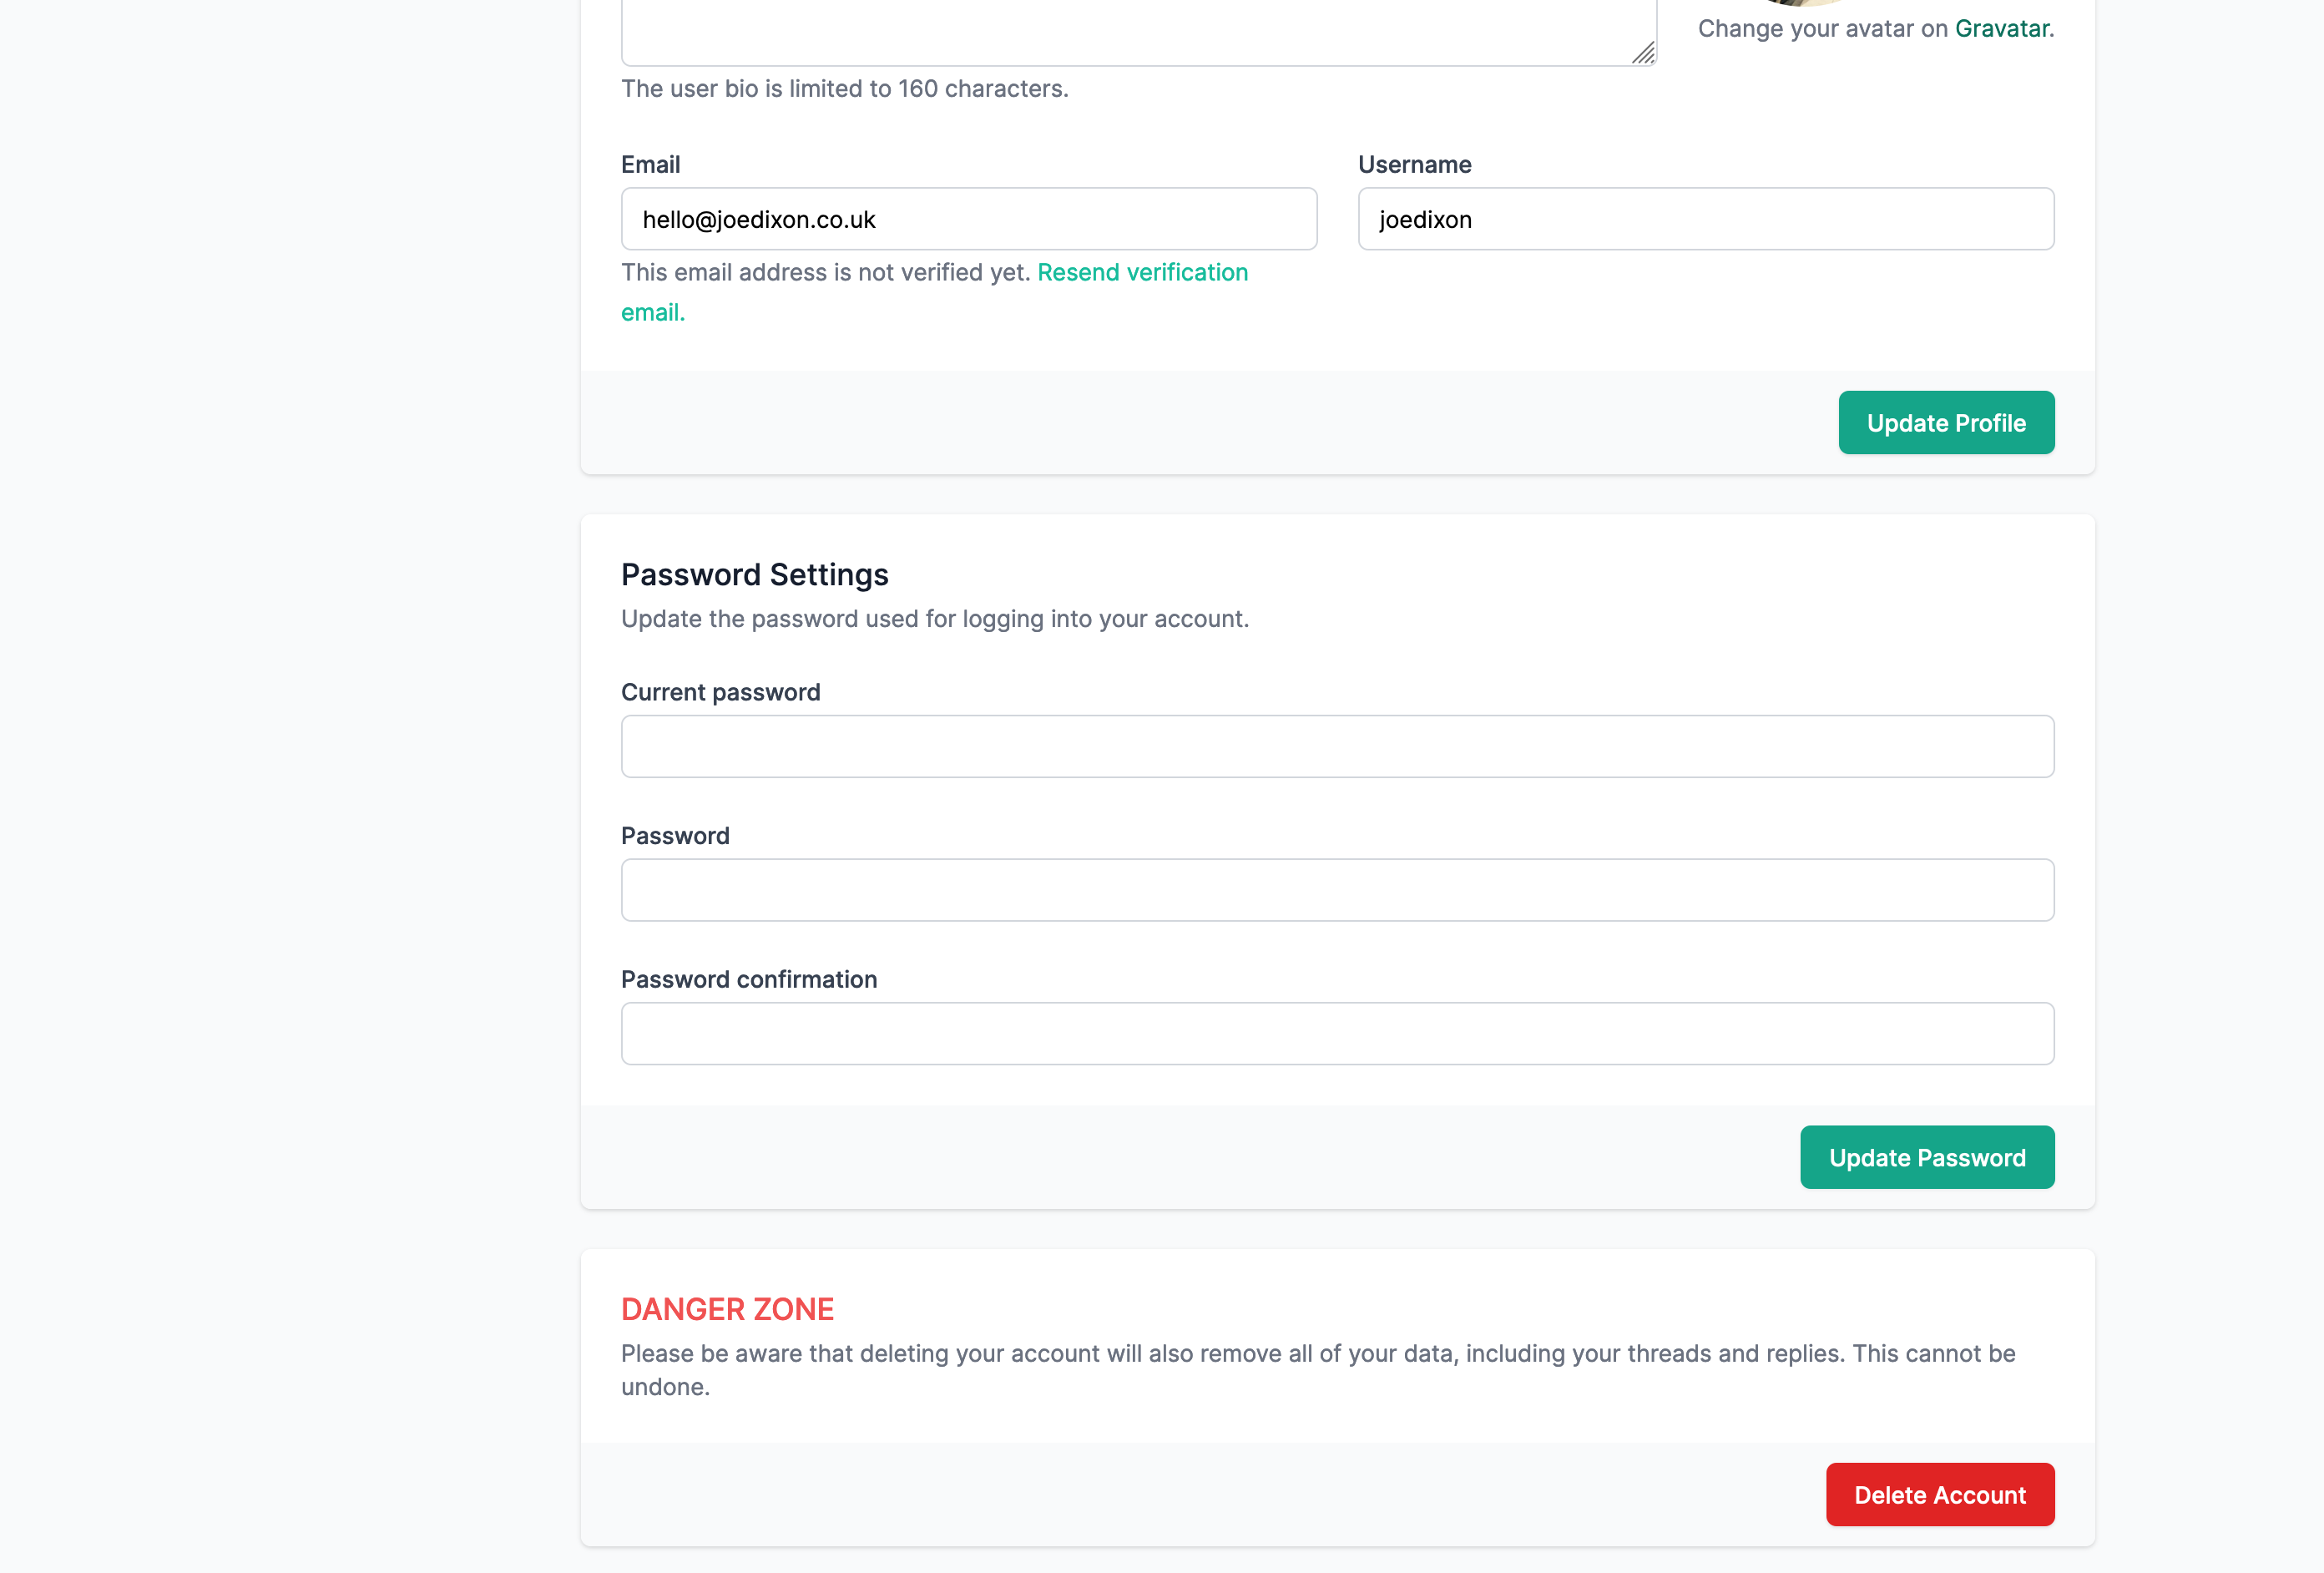Click the Current password field
Screen dimensions: 2324x1573
[1337, 746]
